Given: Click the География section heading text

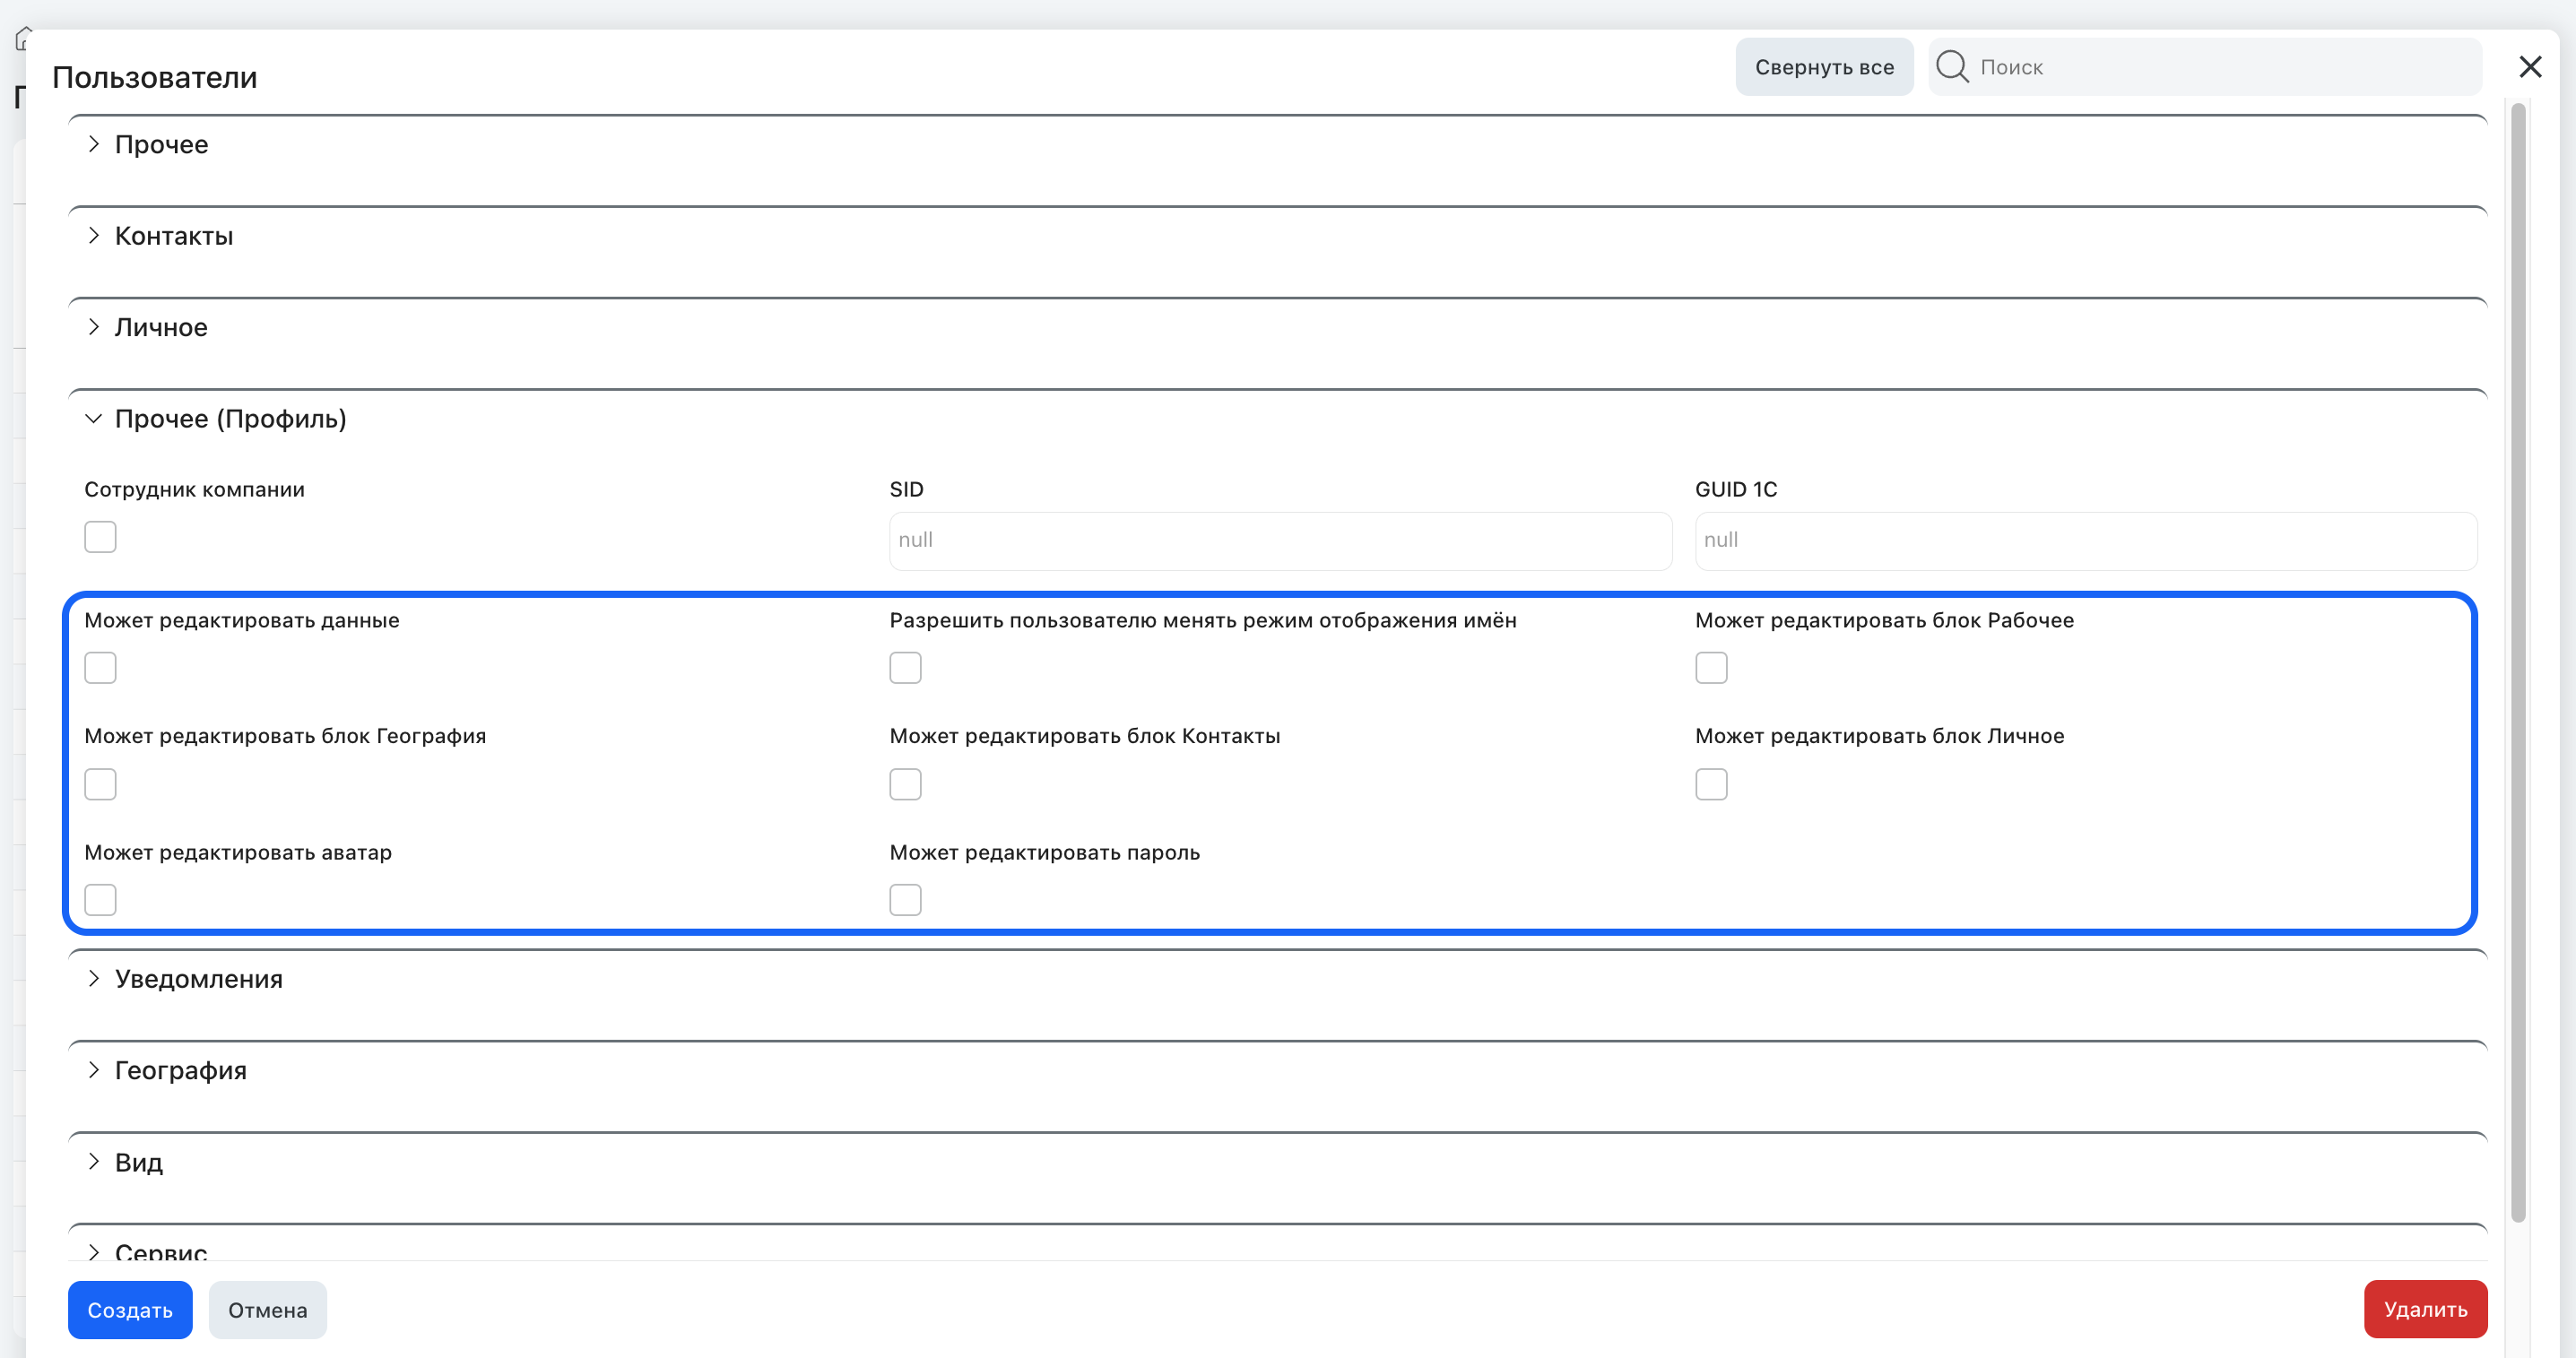Looking at the screenshot, I should pyautogui.click(x=181, y=1070).
